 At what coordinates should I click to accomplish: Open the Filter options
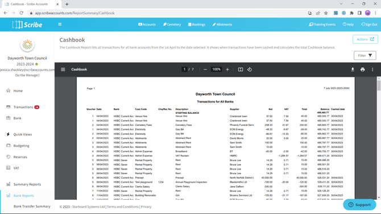point(365,55)
